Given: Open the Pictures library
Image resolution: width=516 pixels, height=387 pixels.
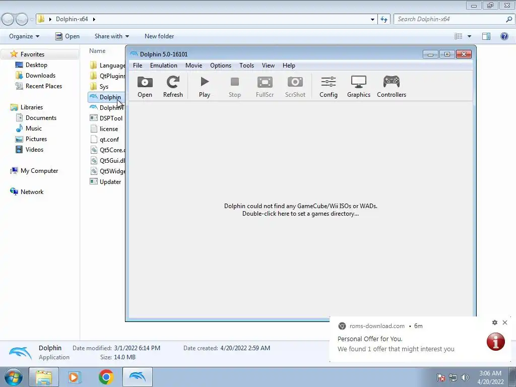Looking at the screenshot, I should coord(31,139).
